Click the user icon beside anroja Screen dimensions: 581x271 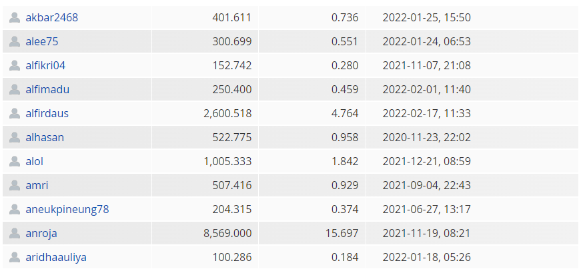coord(15,233)
